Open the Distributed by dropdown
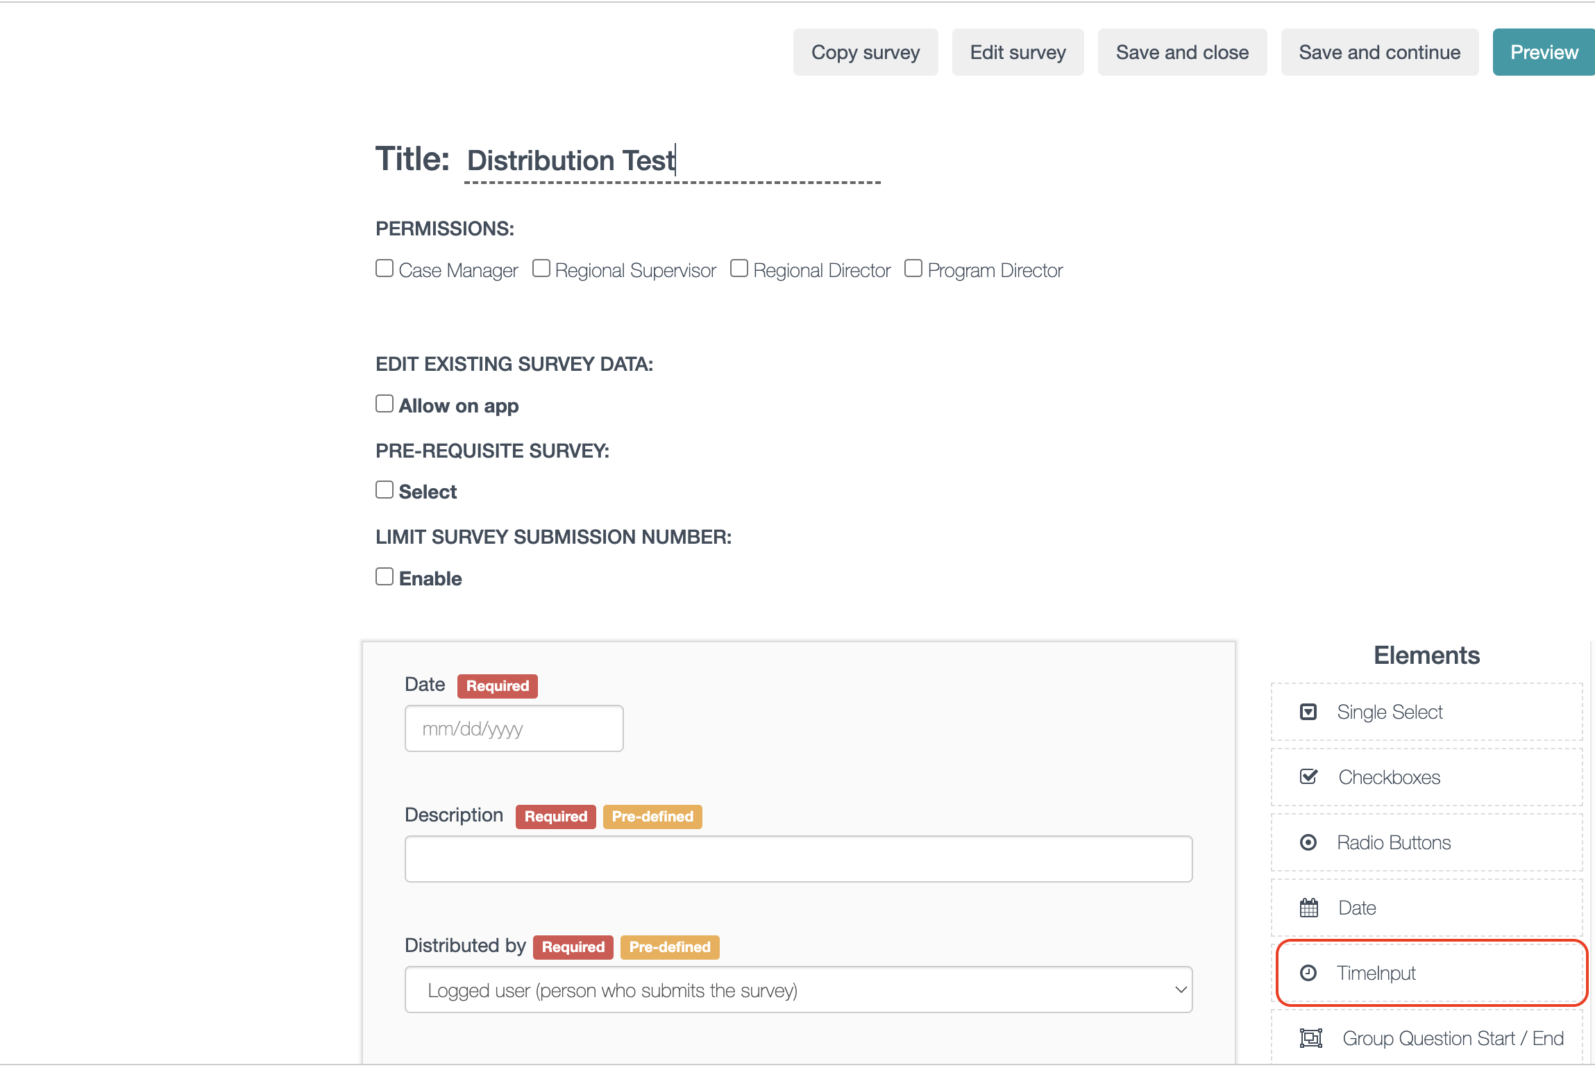Image resolution: width=1595 pixels, height=1068 pixels. click(x=798, y=990)
